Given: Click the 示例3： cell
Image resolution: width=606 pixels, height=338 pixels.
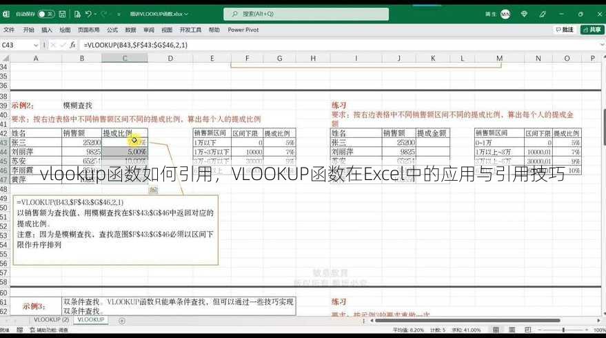Looking at the screenshot, I should [x=36, y=306].
